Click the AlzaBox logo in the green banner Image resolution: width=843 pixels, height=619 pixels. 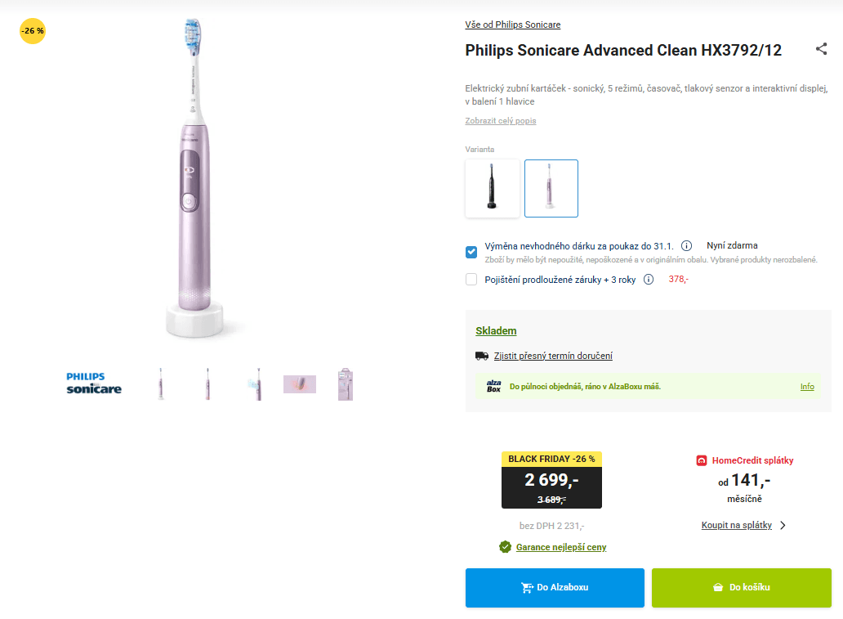tap(494, 384)
